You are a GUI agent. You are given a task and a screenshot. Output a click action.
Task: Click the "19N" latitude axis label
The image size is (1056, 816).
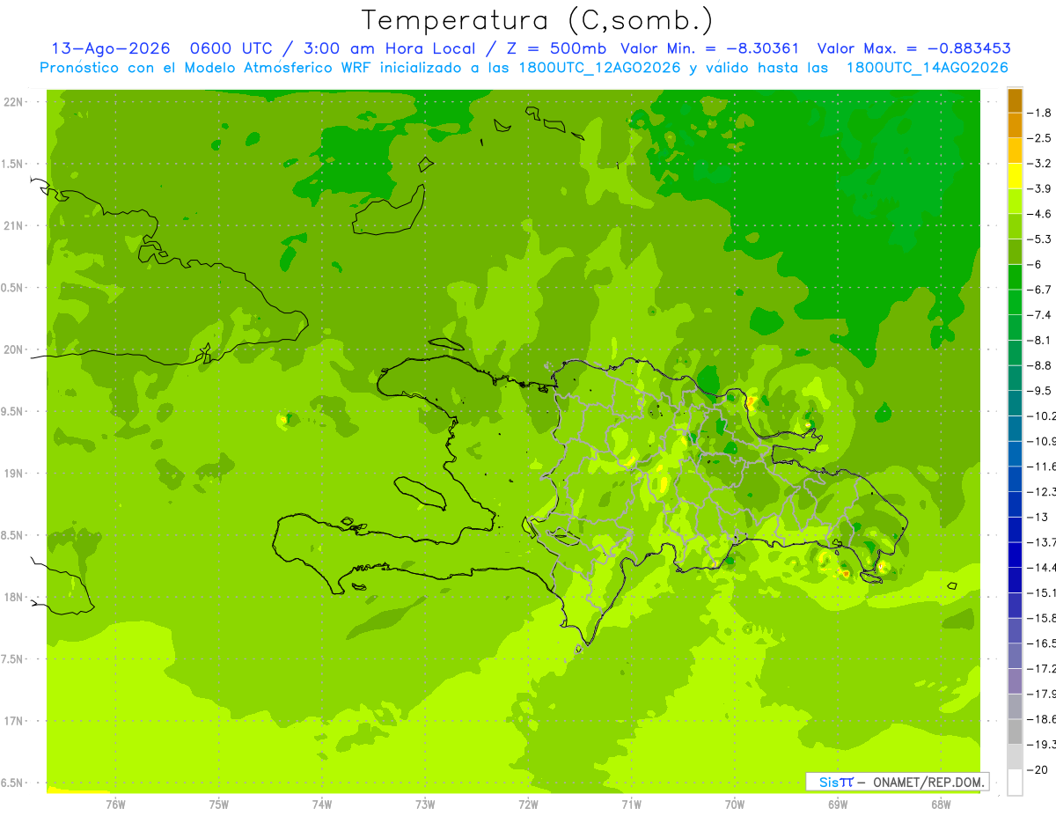[14, 474]
